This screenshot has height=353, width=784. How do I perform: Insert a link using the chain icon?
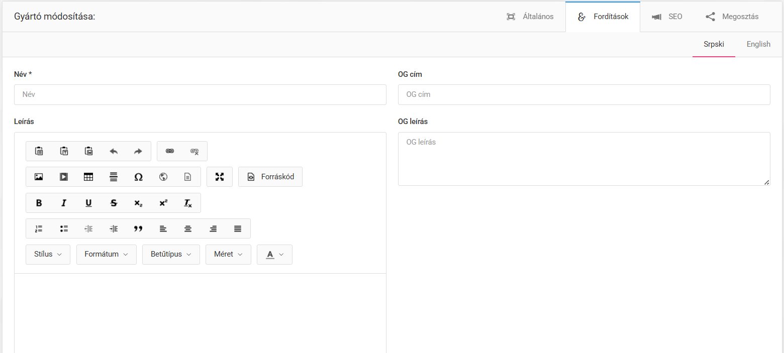(170, 151)
